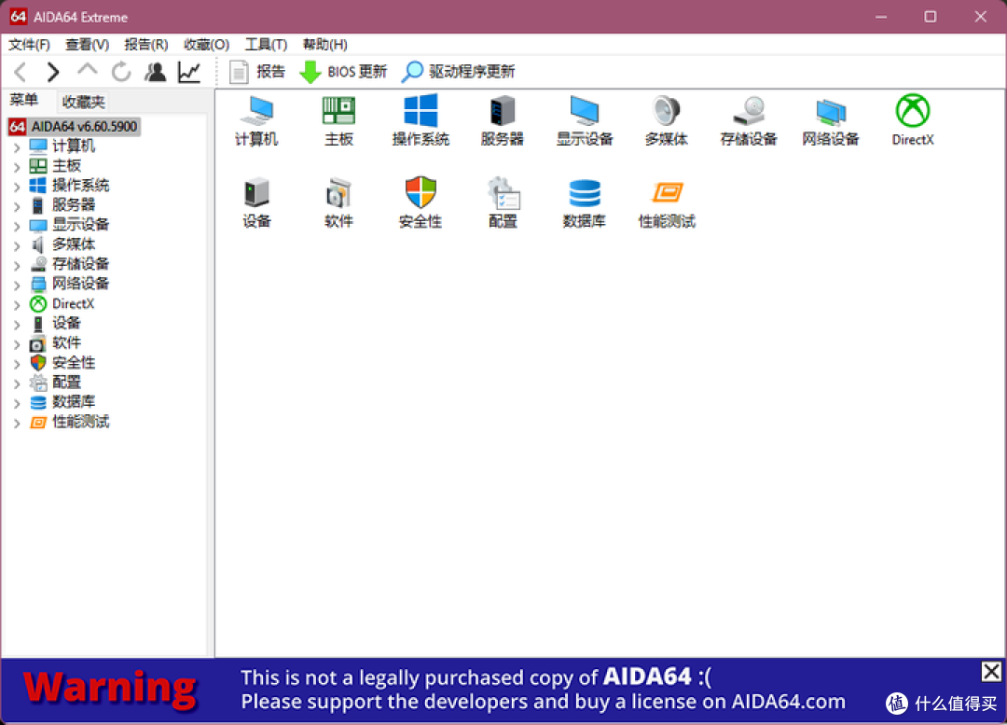Click the AIDA64 license warning banner text
The image size is (1007, 725).
(x=543, y=689)
